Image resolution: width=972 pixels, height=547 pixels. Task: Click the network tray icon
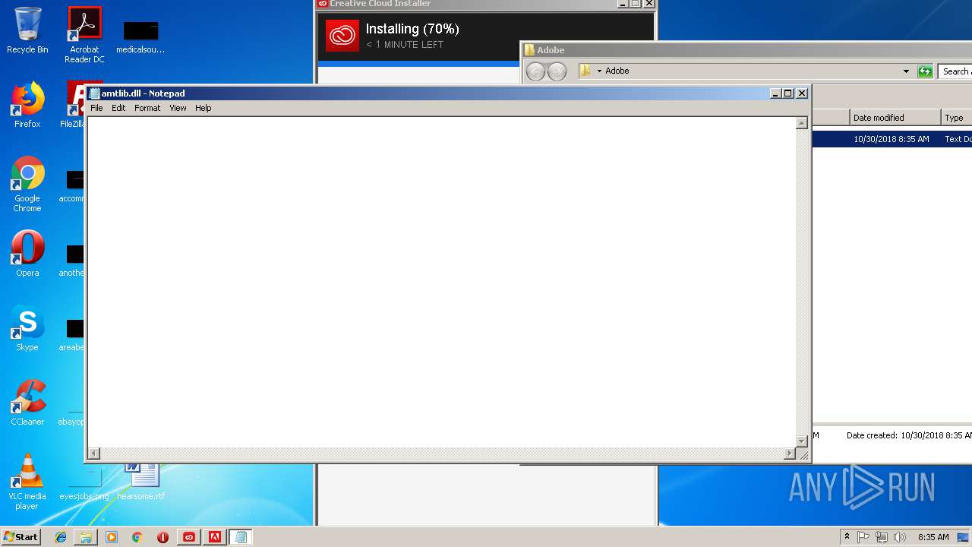click(x=882, y=537)
